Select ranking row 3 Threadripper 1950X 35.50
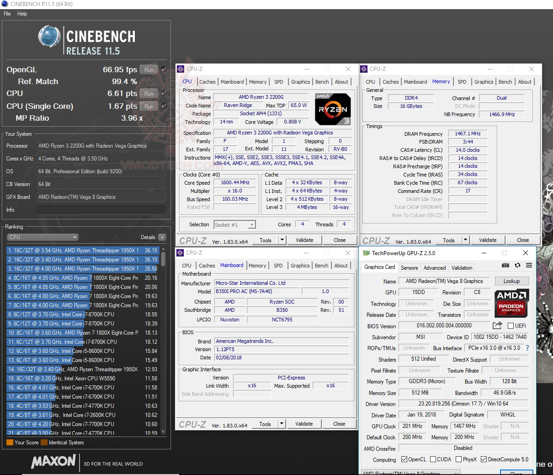Image resolution: width=553 pixels, height=475 pixels. tap(83, 269)
